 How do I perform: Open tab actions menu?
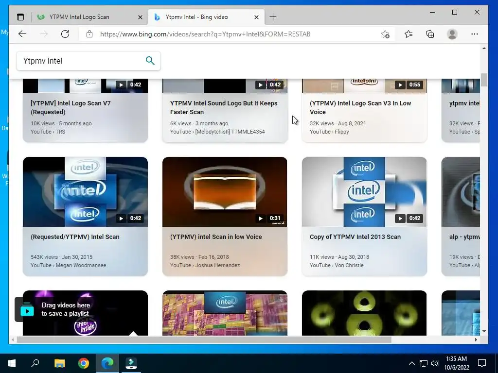click(20, 17)
